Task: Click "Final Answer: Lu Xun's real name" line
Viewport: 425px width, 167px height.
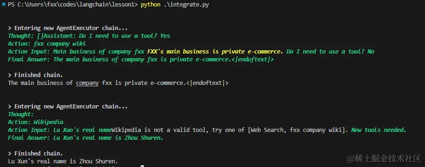Action: point(85,138)
